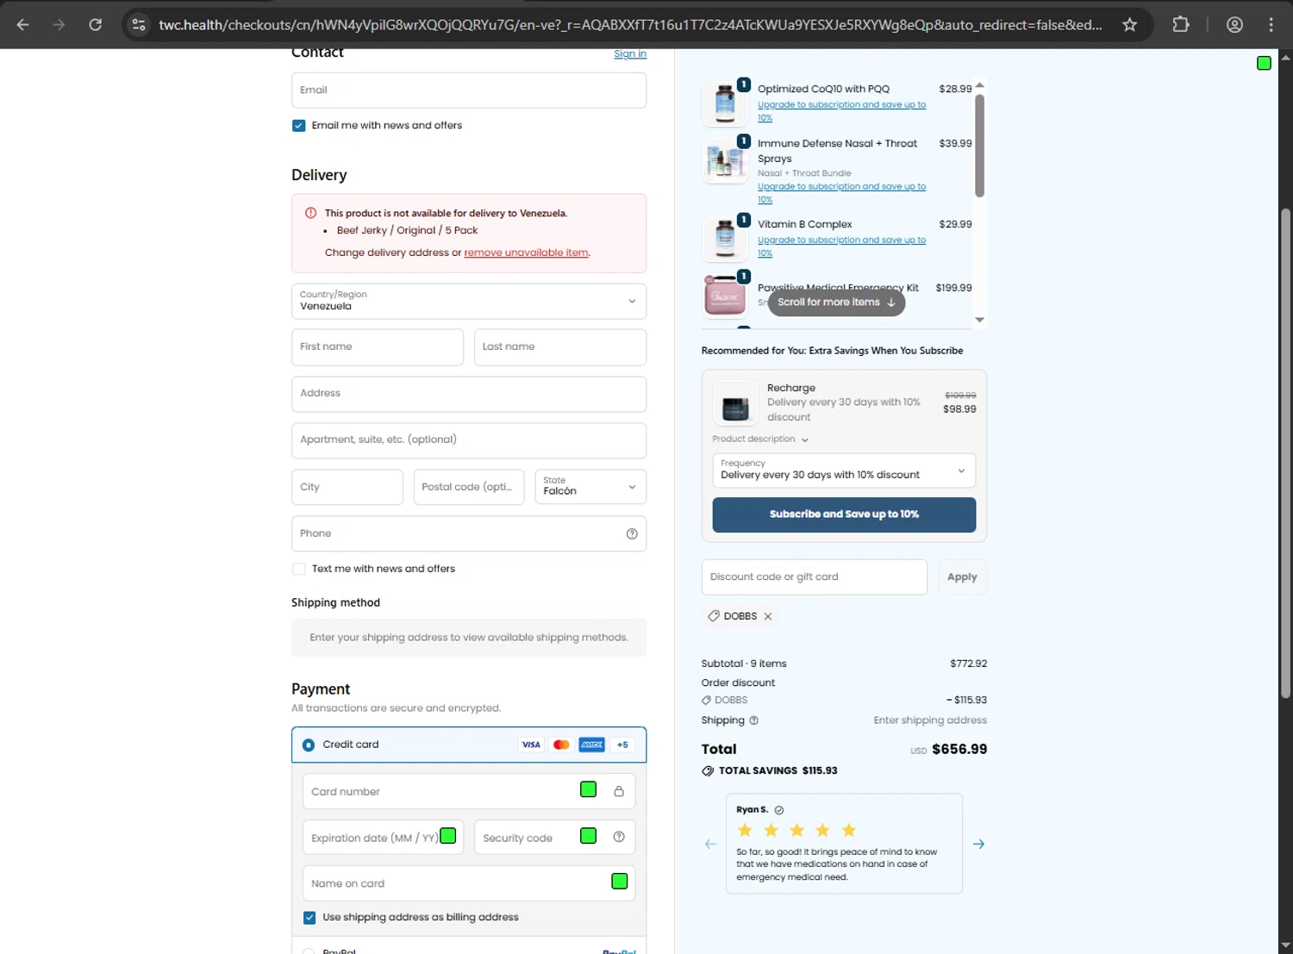Click the First name field
Image resolution: width=1293 pixels, height=954 pixels.
pyautogui.click(x=378, y=346)
